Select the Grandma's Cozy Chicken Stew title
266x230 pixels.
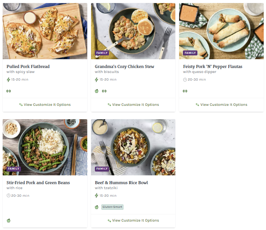point(125,66)
